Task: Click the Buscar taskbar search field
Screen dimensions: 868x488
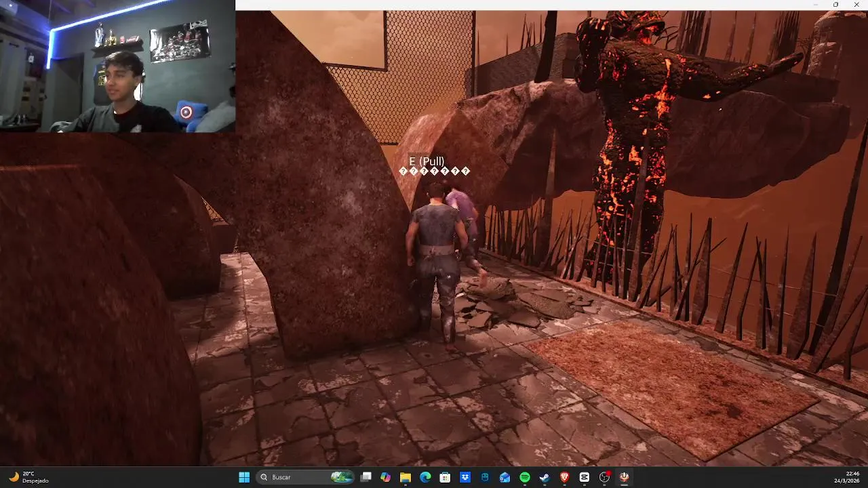Action: pyautogui.click(x=305, y=477)
